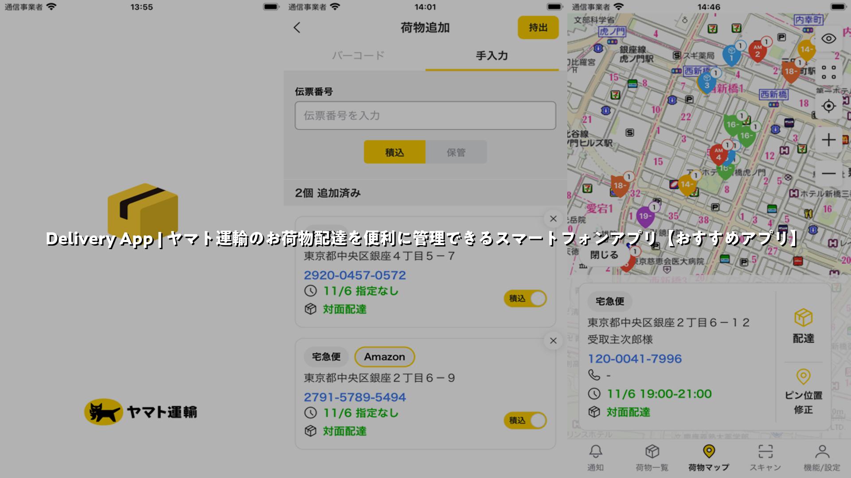The width and height of the screenshot is (851, 478).
Task: Open the 荷物マップ tab
Action: click(709, 458)
